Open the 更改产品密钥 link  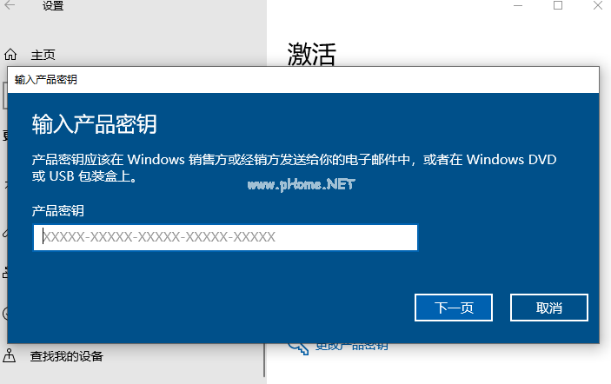351,347
